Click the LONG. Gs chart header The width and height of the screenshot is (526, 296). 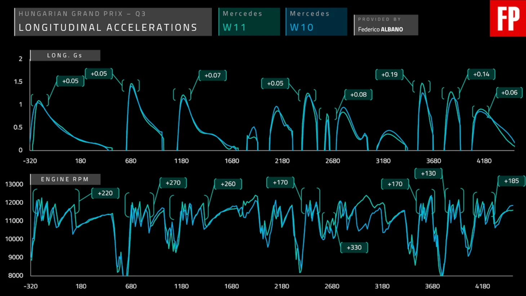(x=65, y=56)
